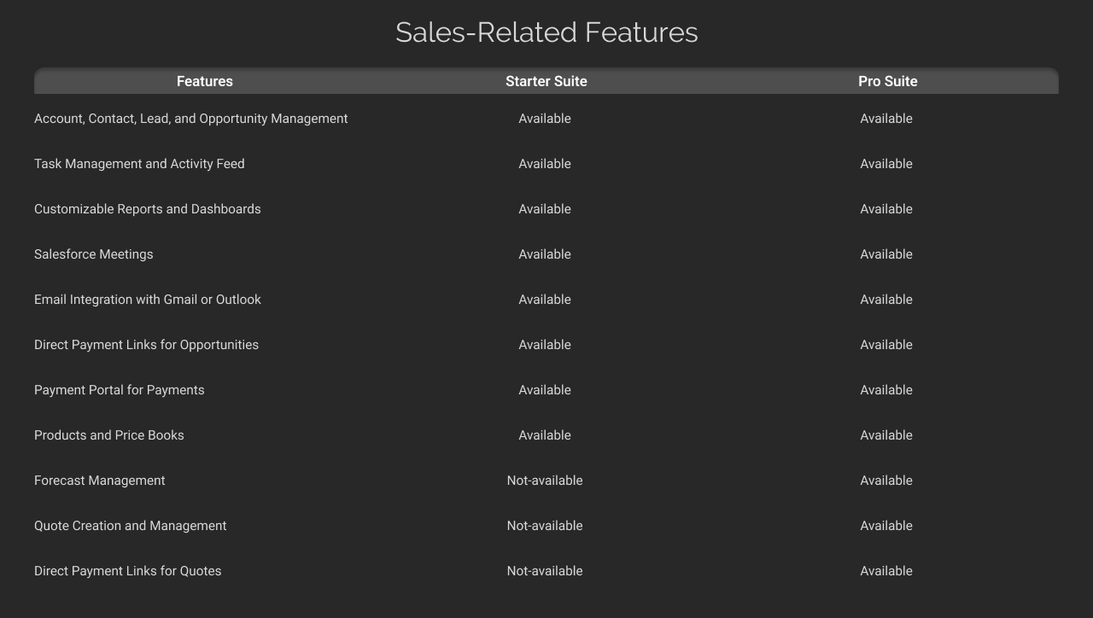1093x618 pixels.
Task: Click the Account, Contact, Lead, and Opportunity Management row
Action: click(x=190, y=119)
